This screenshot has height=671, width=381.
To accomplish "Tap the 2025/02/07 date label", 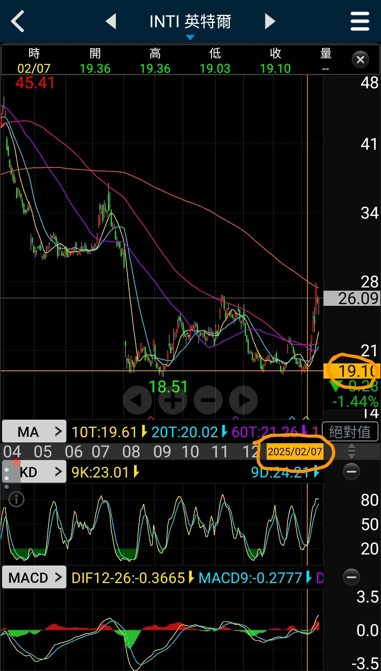I will (295, 452).
